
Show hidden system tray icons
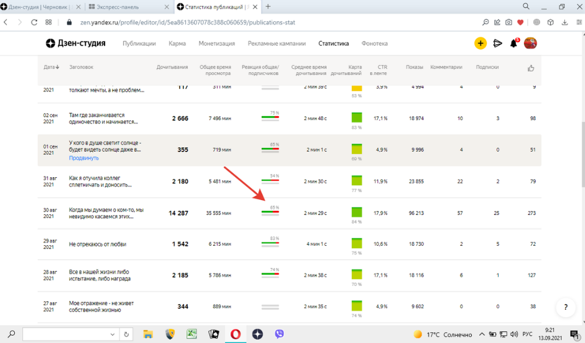pos(482,334)
